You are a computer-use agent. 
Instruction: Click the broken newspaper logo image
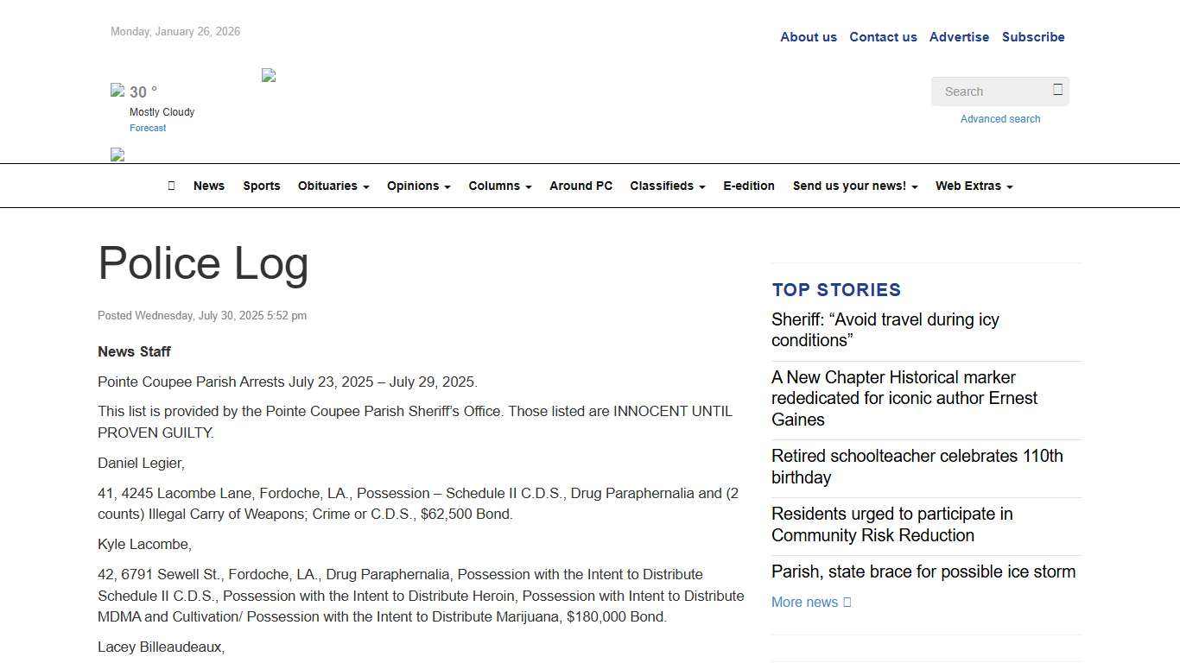pyautogui.click(x=269, y=76)
